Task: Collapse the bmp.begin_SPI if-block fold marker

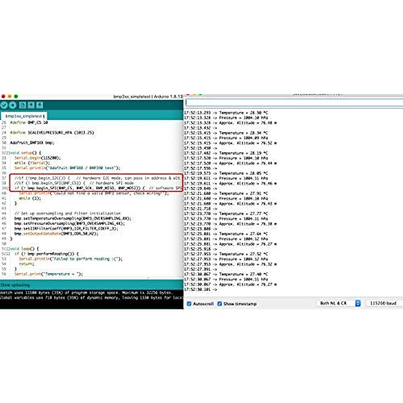Action: pyautogui.click(x=9, y=188)
